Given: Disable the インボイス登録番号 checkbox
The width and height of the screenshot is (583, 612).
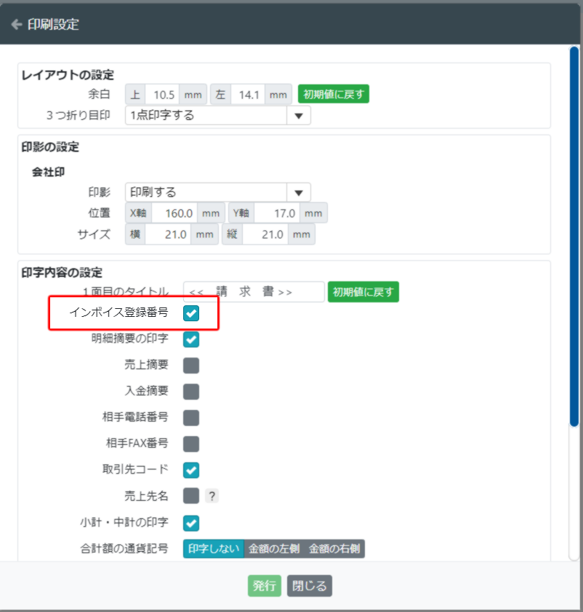Looking at the screenshot, I should coord(190,313).
